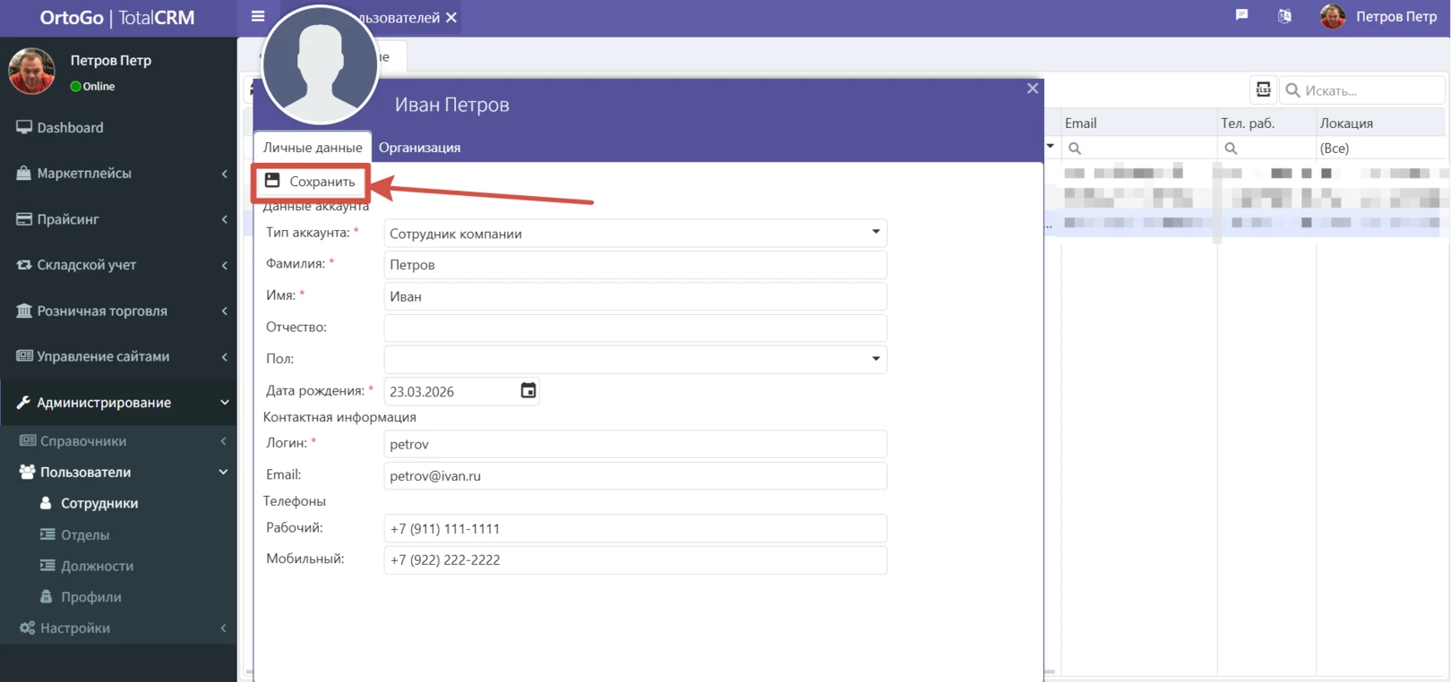Open Сотрудники in the sidebar

coord(99,503)
